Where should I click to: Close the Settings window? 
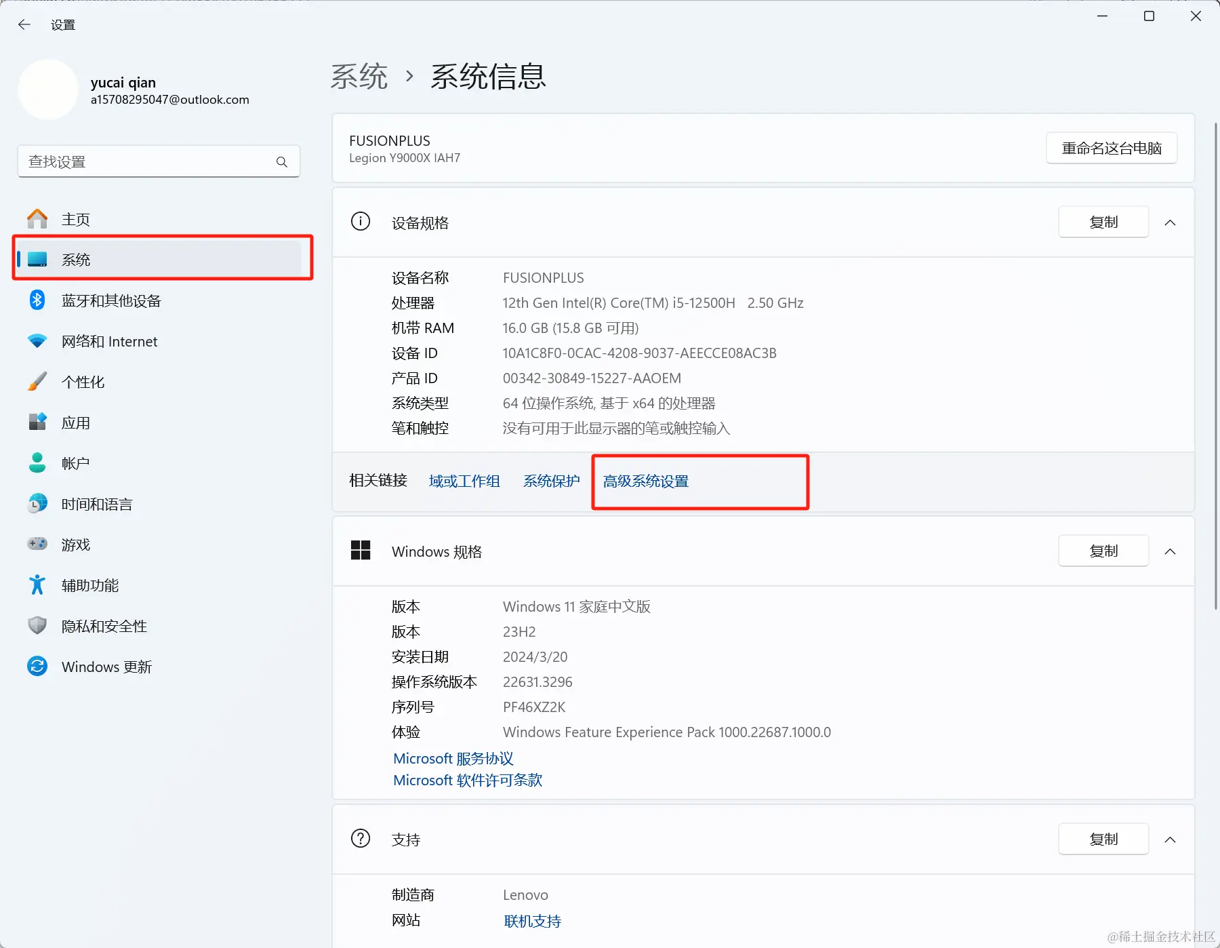(1196, 16)
